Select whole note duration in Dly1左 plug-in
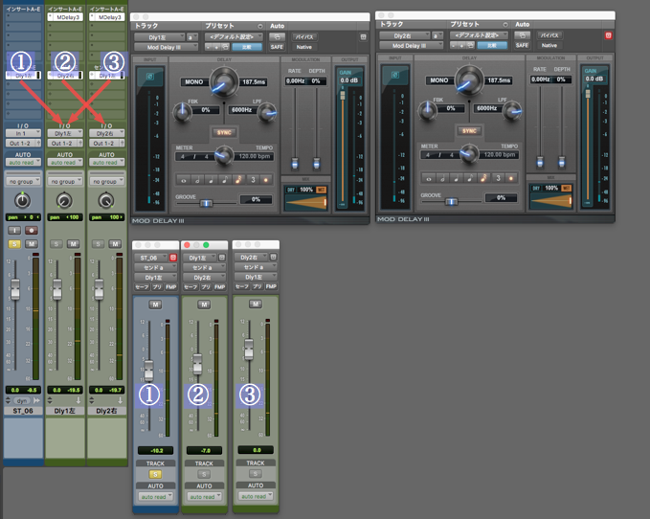The image size is (650, 519). pyautogui.click(x=184, y=180)
